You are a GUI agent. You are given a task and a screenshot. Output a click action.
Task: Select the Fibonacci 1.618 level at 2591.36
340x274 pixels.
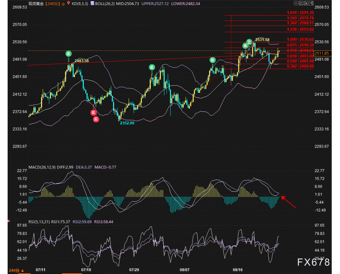click(300, 13)
